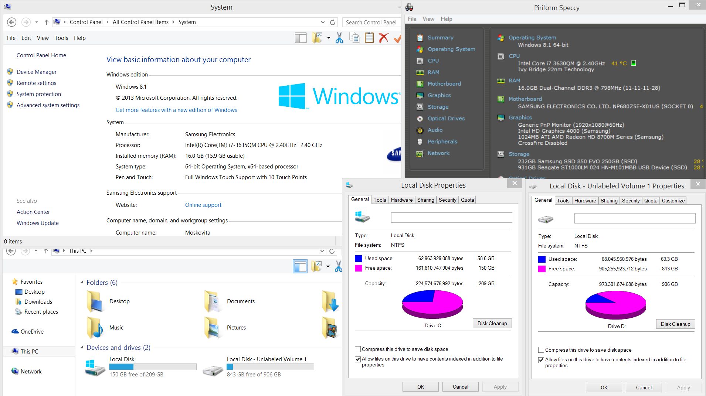The width and height of the screenshot is (706, 396).
Task: Click the paste clipboard icon in System toolbar
Action: [369, 38]
